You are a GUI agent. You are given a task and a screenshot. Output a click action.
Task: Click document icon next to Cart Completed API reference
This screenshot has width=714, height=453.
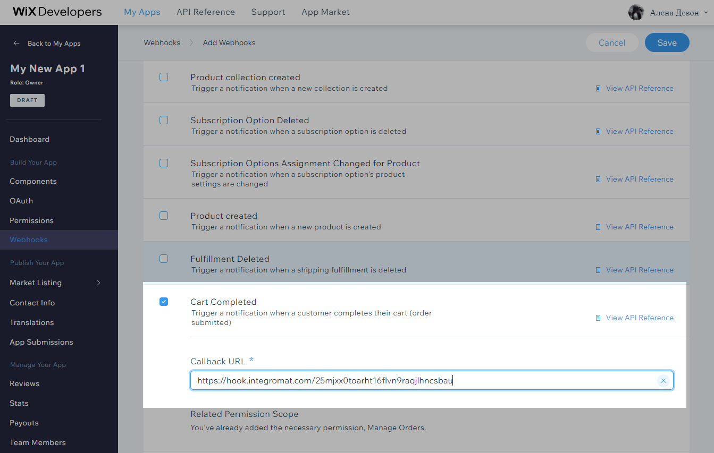pos(598,318)
